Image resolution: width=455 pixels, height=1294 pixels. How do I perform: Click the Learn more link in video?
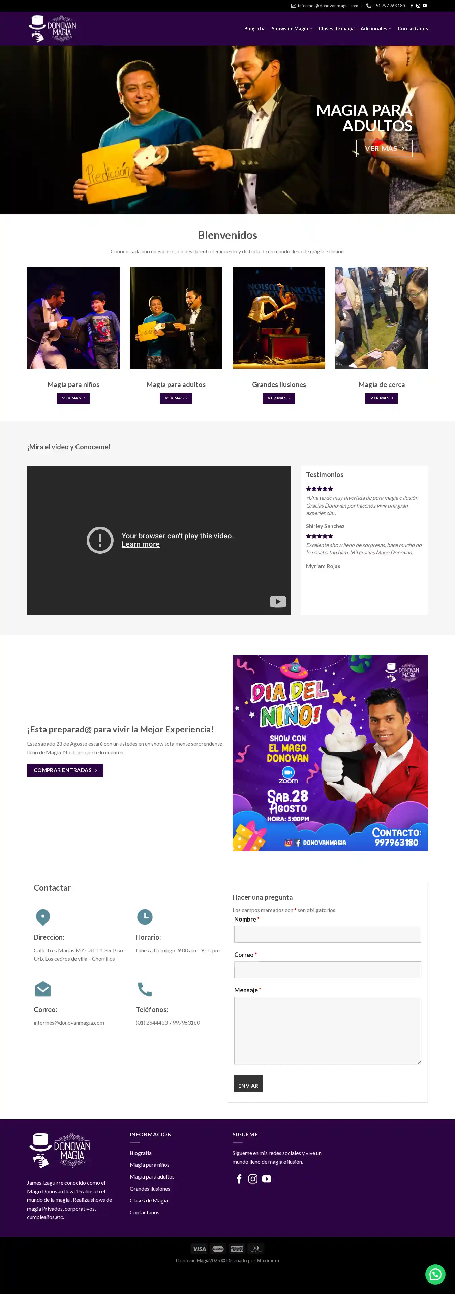click(x=140, y=545)
